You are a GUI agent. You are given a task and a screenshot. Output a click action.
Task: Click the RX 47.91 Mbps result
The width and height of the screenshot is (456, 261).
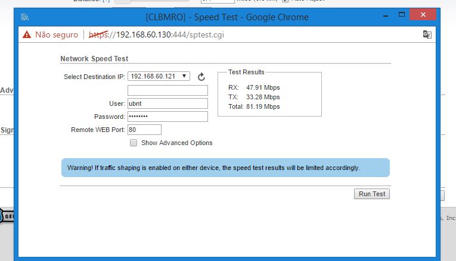pos(254,87)
